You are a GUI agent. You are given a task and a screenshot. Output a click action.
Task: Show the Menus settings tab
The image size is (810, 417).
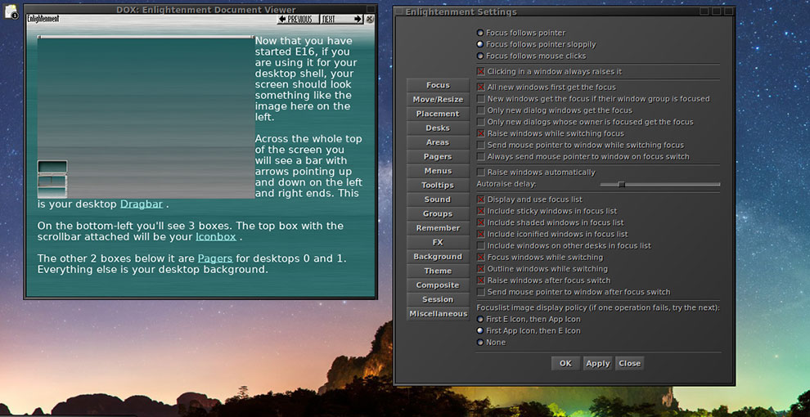[438, 171]
